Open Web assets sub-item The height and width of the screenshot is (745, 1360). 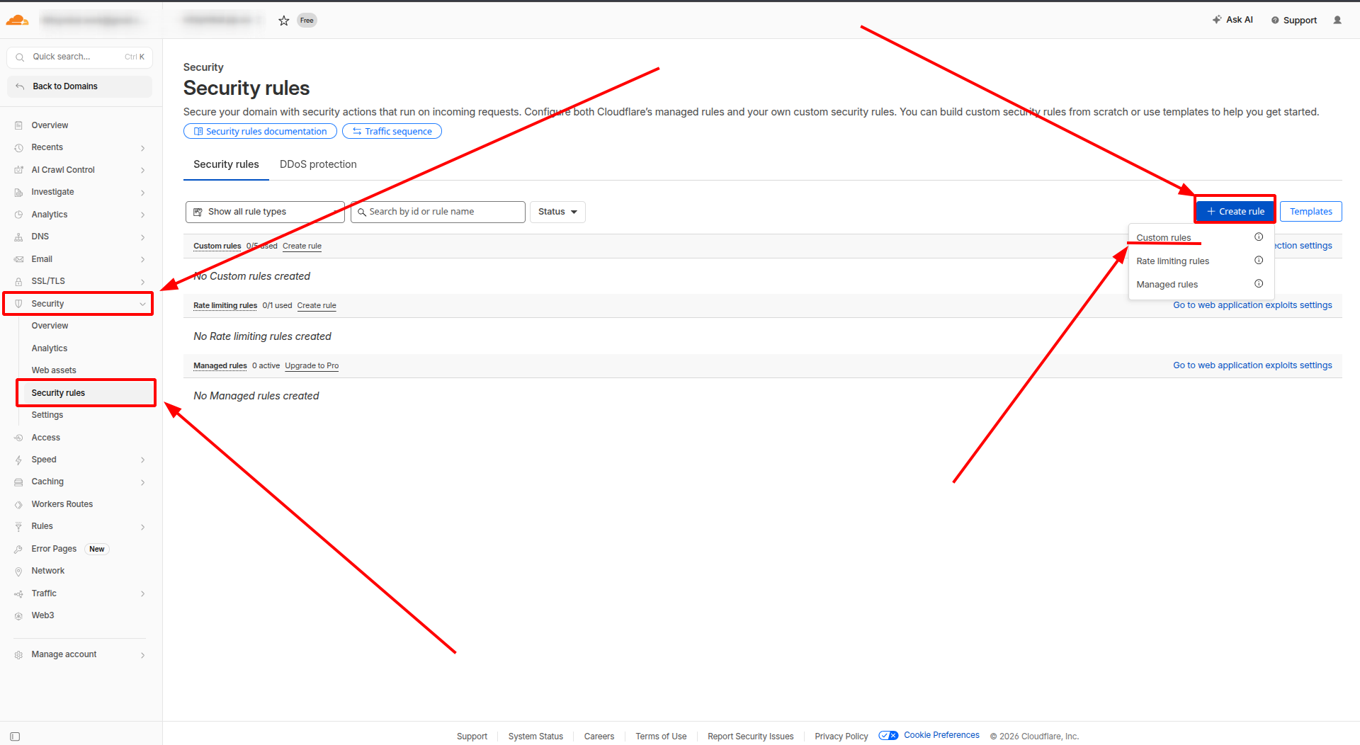pos(54,370)
